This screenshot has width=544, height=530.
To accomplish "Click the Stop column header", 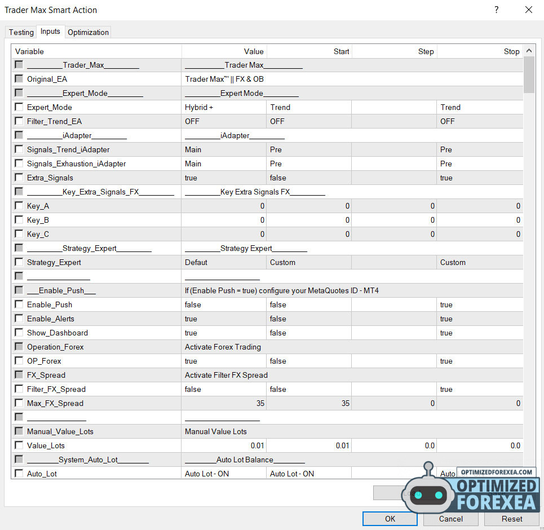I will 480,51.
